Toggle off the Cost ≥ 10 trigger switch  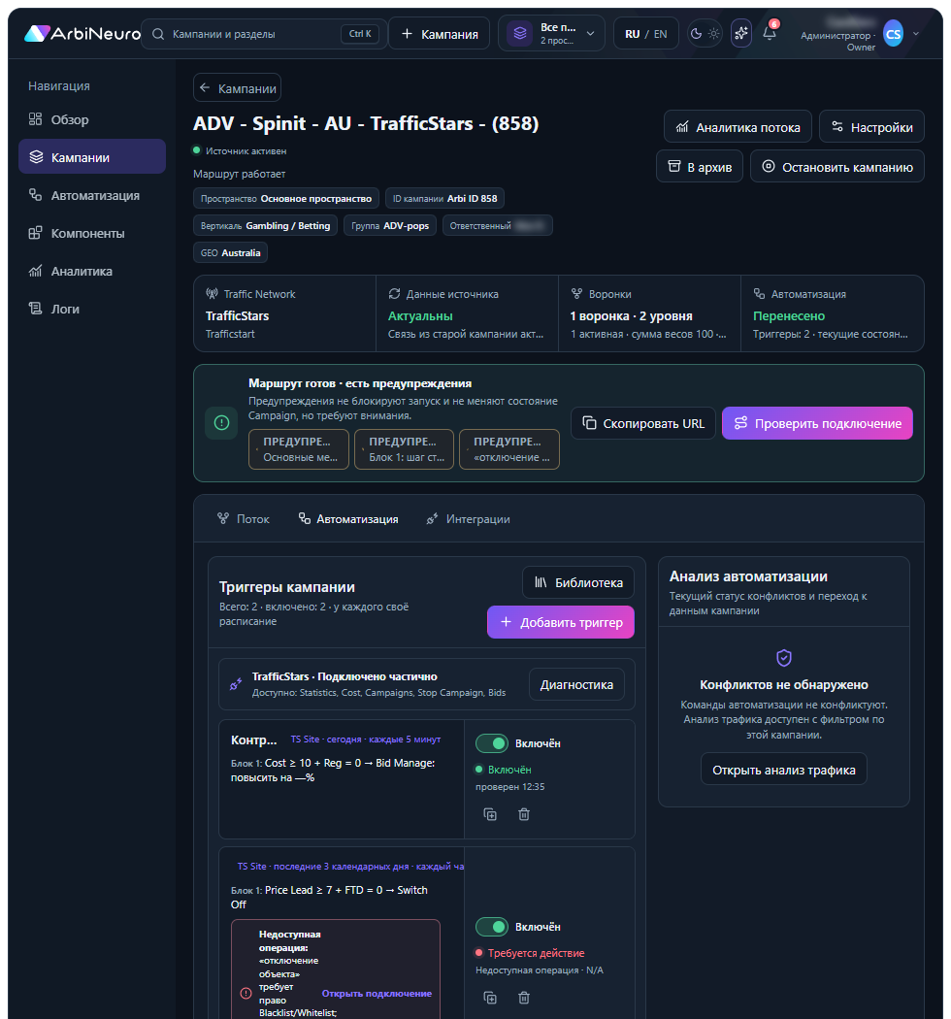tap(491, 742)
